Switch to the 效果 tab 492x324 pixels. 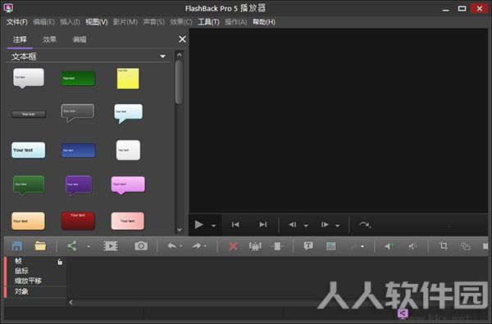point(49,39)
